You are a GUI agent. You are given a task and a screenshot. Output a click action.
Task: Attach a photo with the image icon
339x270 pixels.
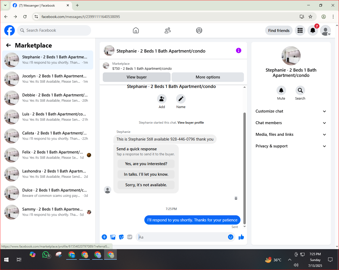tap(113, 237)
